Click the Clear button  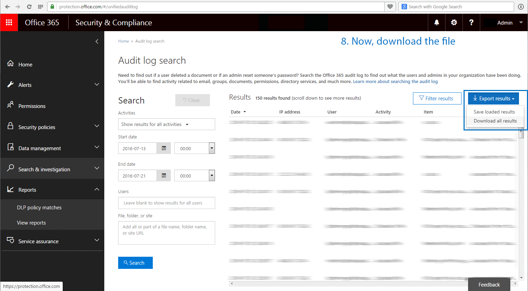click(x=193, y=100)
